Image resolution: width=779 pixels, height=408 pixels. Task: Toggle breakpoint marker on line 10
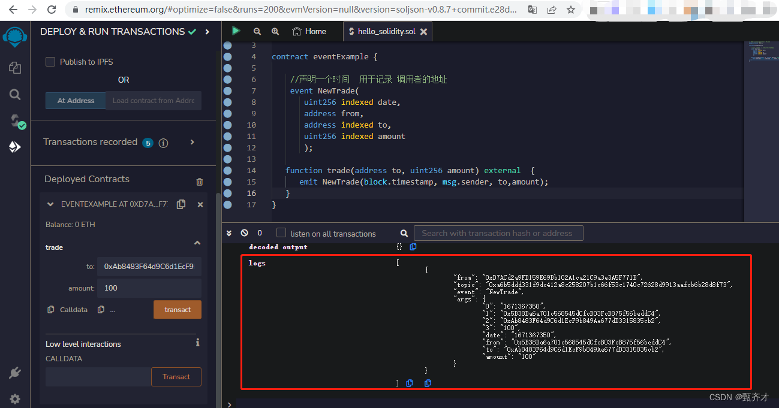click(x=227, y=125)
